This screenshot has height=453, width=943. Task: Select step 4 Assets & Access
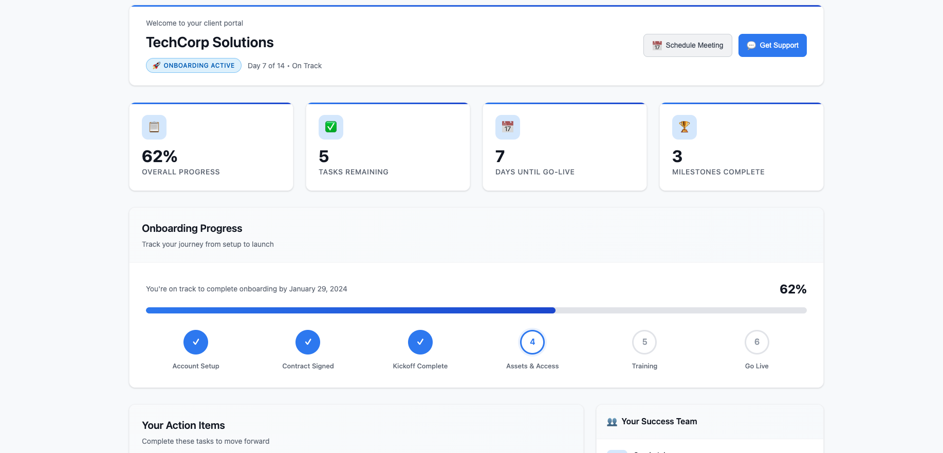tap(532, 342)
